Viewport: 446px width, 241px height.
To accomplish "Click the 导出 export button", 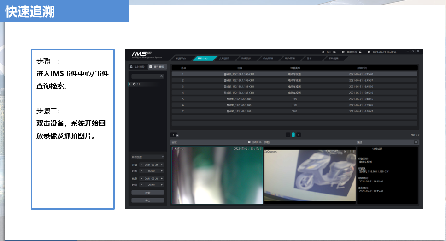I will tap(147, 200).
